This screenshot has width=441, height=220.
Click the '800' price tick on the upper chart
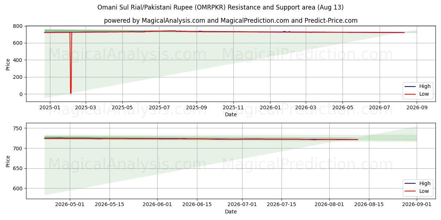[18, 26]
